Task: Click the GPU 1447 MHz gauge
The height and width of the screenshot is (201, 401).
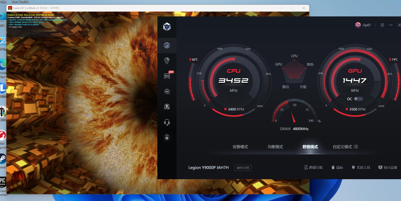Action: coord(355,81)
